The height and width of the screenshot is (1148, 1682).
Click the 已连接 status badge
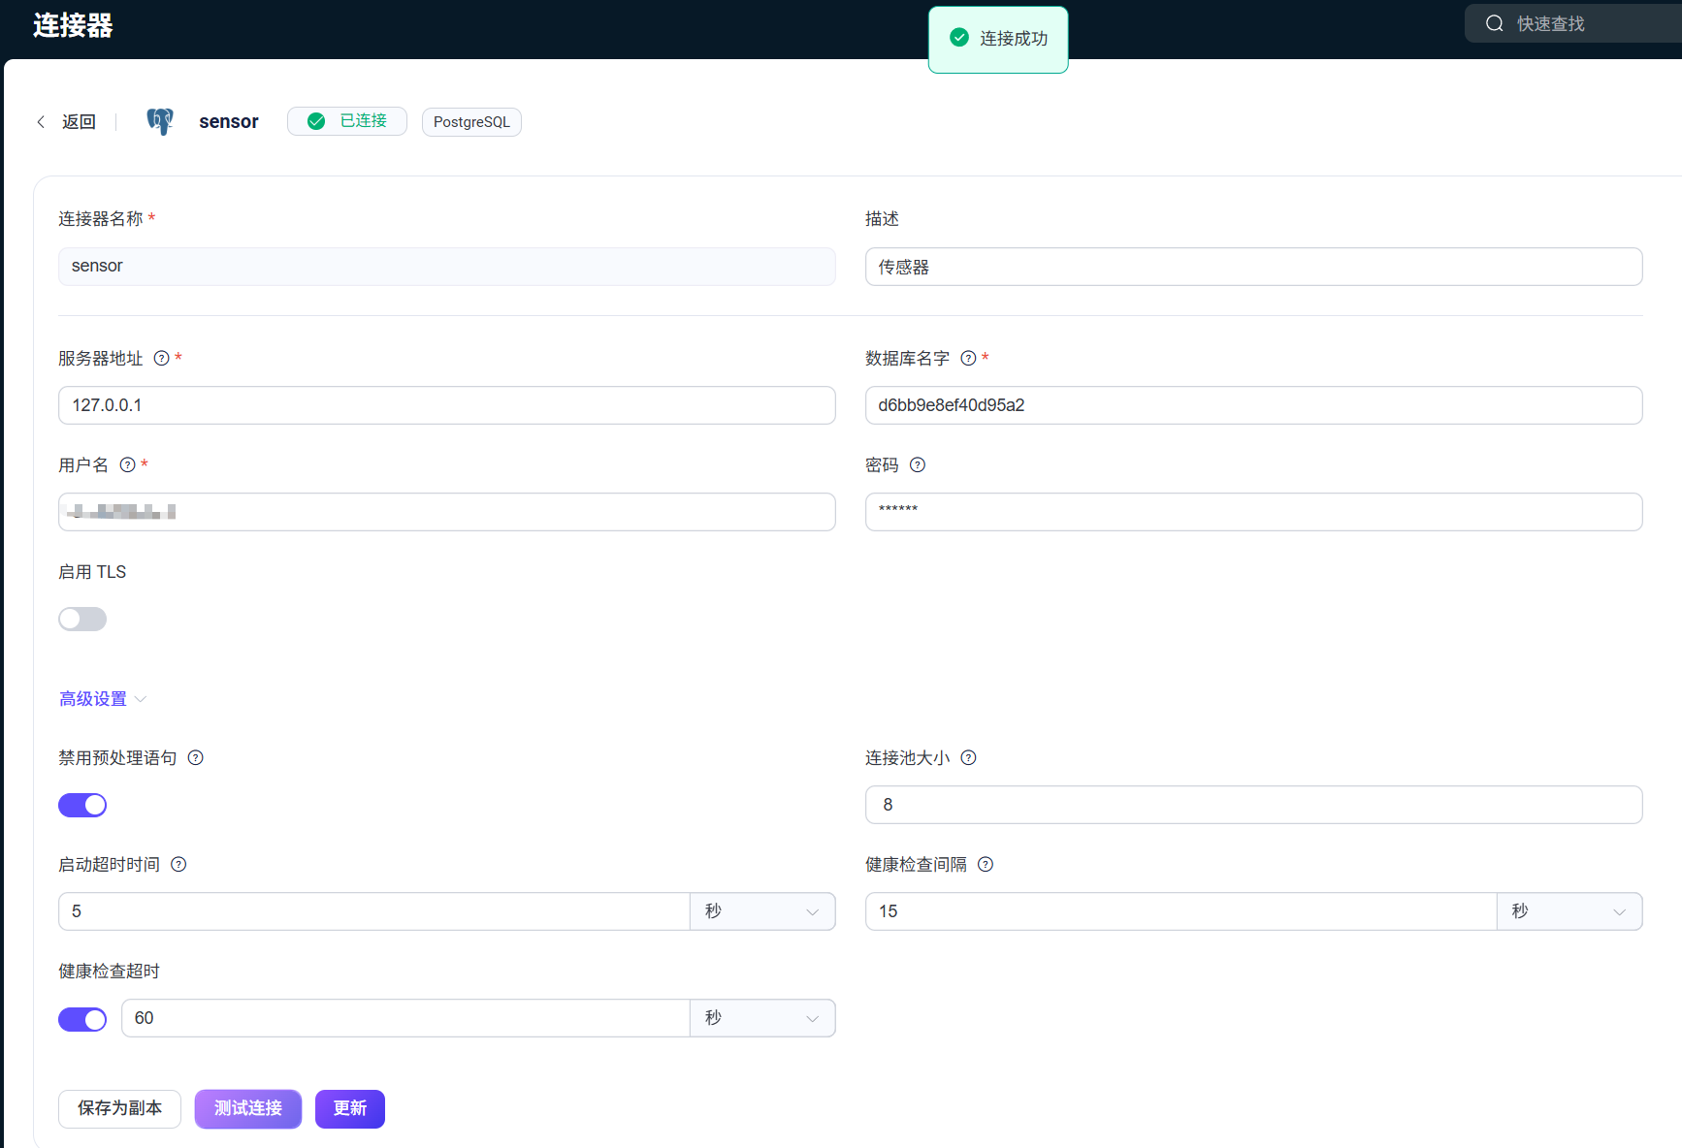coord(347,121)
